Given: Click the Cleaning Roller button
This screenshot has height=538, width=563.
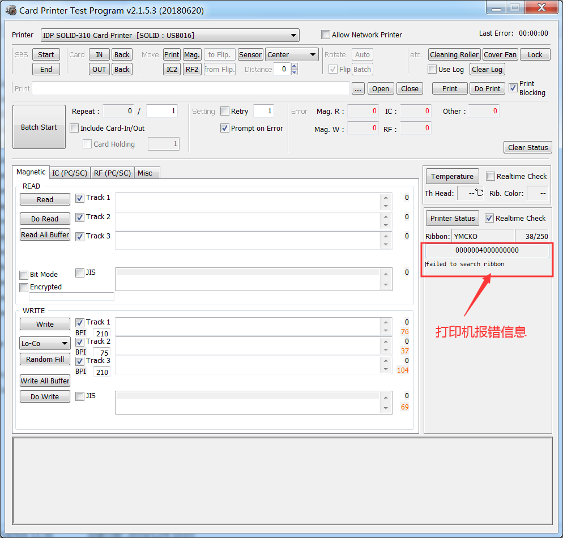Looking at the screenshot, I should 454,55.
